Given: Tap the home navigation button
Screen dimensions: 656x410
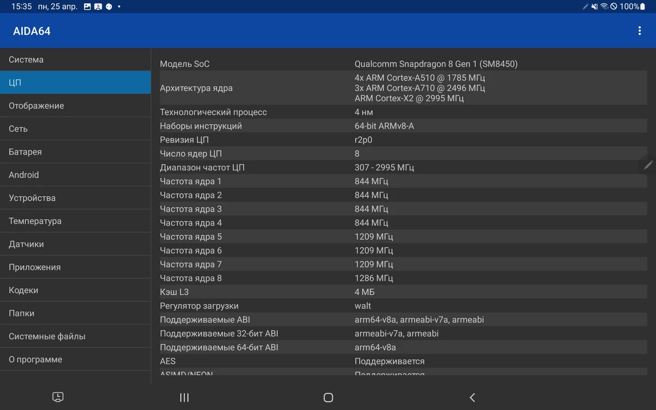Looking at the screenshot, I should point(328,397).
